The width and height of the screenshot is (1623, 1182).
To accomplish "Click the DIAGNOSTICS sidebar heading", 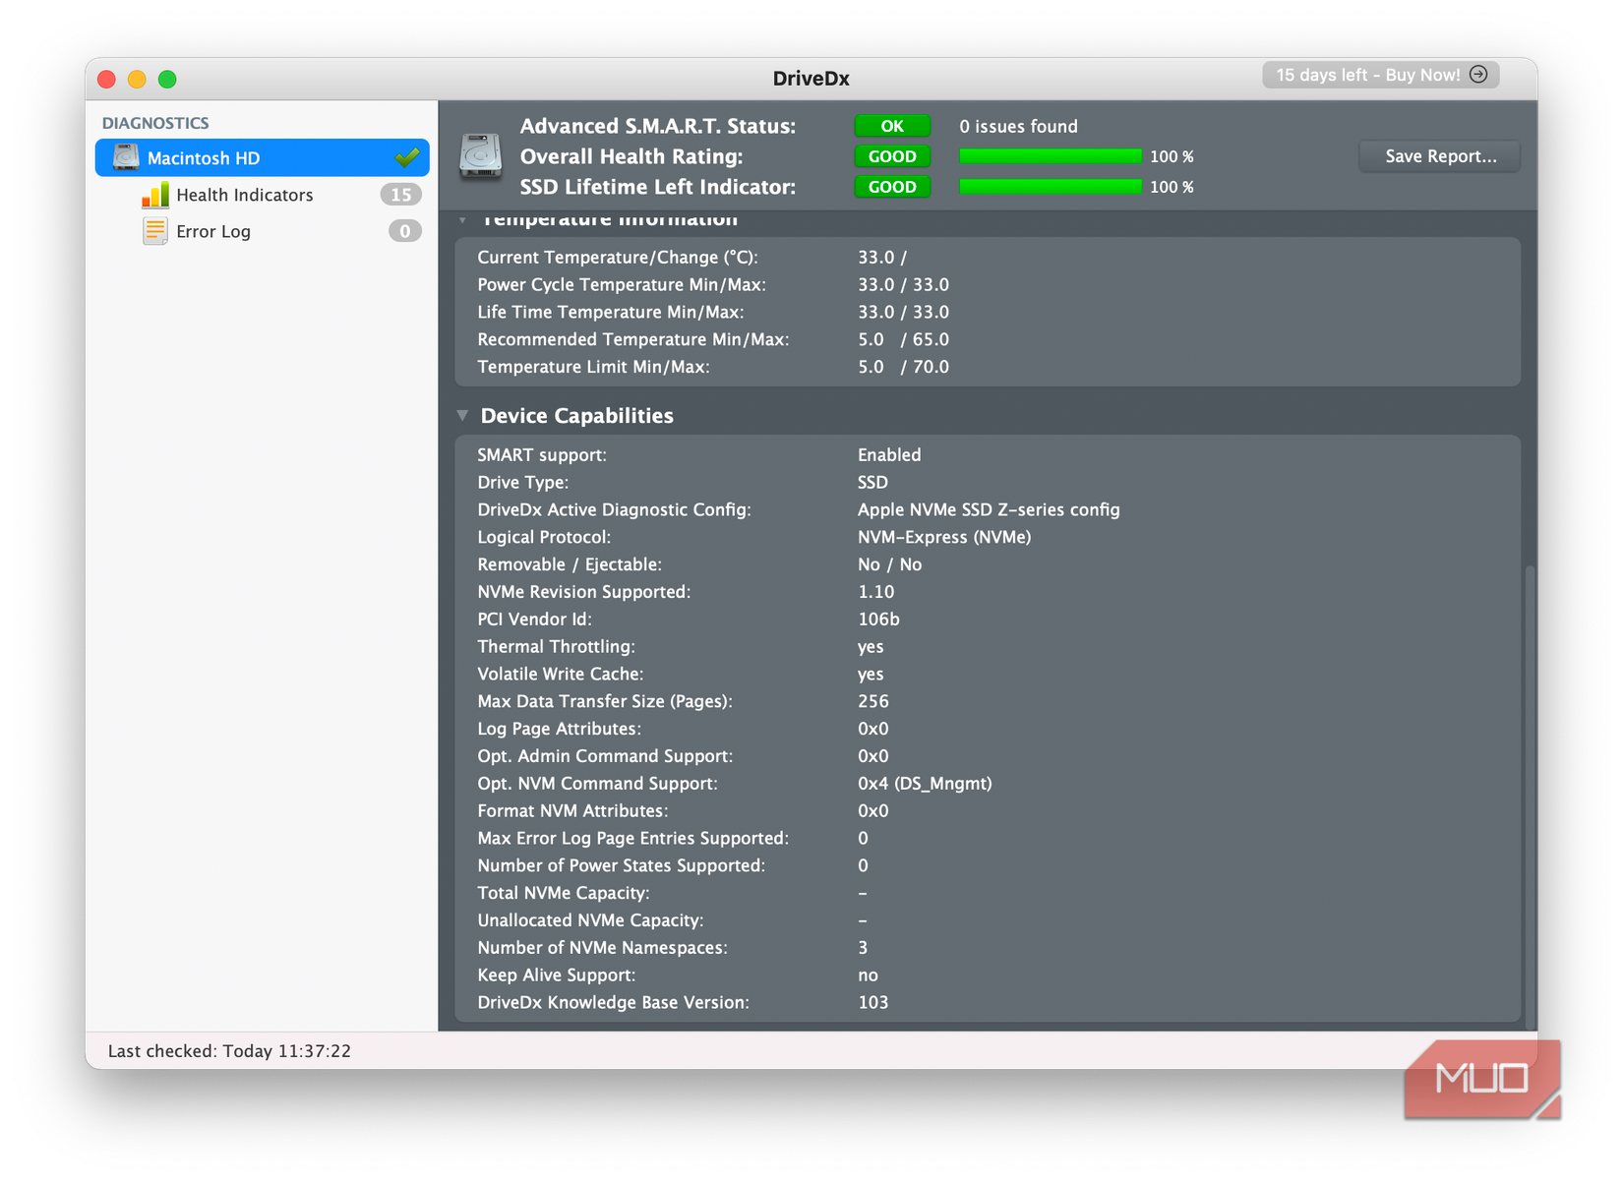I will [x=155, y=123].
